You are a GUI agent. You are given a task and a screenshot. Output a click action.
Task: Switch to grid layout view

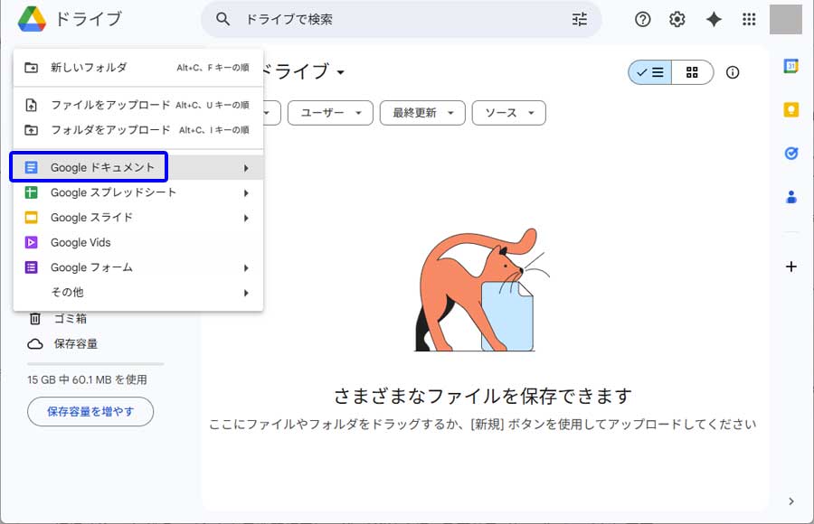[692, 72]
